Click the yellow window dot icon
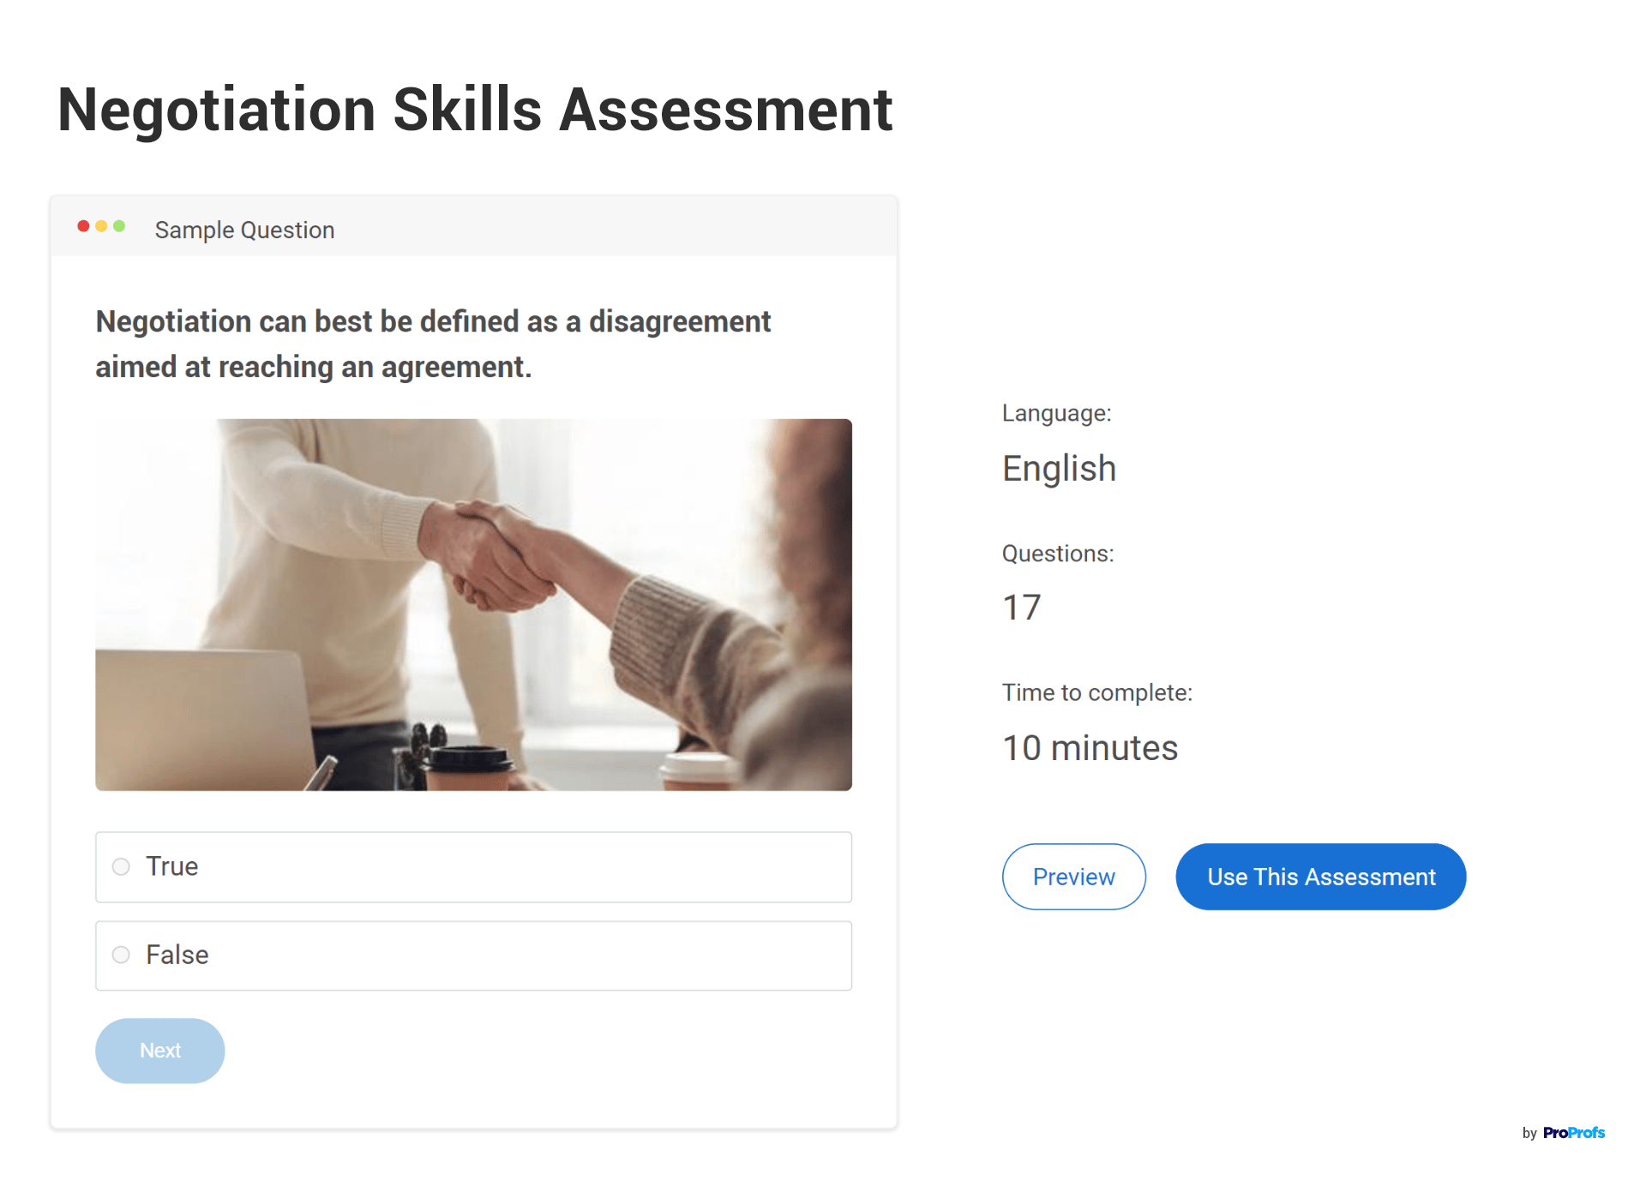This screenshot has width=1646, height=1180. tap(100, 226)
